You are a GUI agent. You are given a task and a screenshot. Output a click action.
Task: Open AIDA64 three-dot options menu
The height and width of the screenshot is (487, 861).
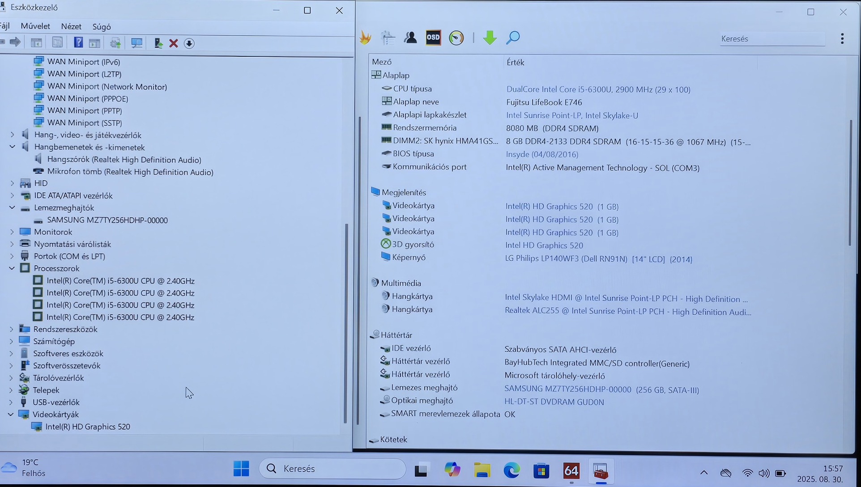[842, 38]
